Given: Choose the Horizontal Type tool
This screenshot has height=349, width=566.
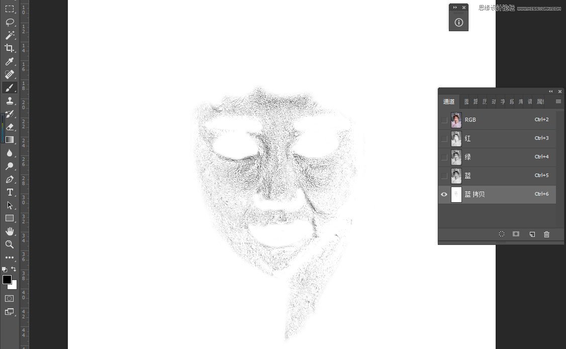Looking at the screenshot, I should click(x=10, y=192).
